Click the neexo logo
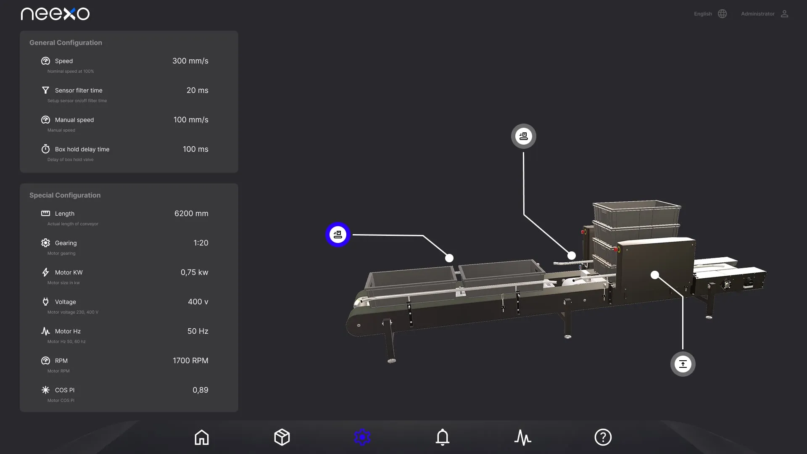Screen dimensions: 807x454 [x=55, y=14]
